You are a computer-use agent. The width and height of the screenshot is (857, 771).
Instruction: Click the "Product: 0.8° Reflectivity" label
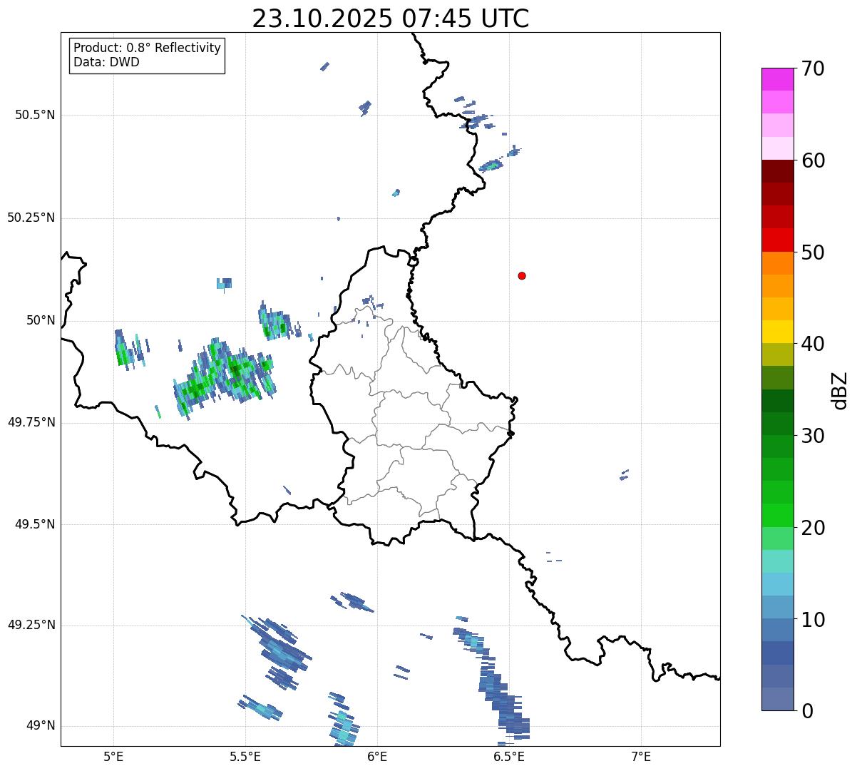148,48
